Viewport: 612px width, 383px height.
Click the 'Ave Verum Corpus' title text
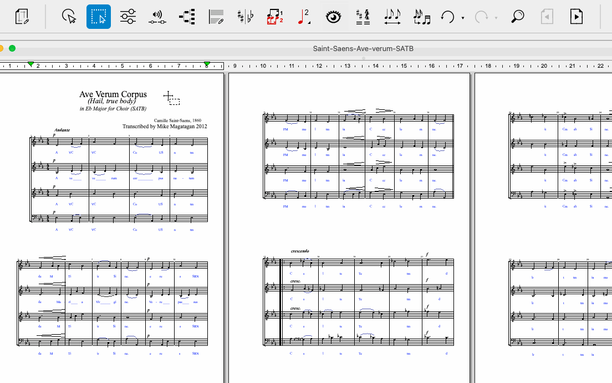click(x=113, y=94)
